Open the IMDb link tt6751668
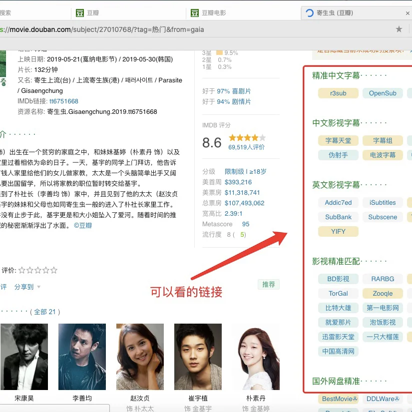The height and width of the screenshot is (412, 412). pos(64,101)
